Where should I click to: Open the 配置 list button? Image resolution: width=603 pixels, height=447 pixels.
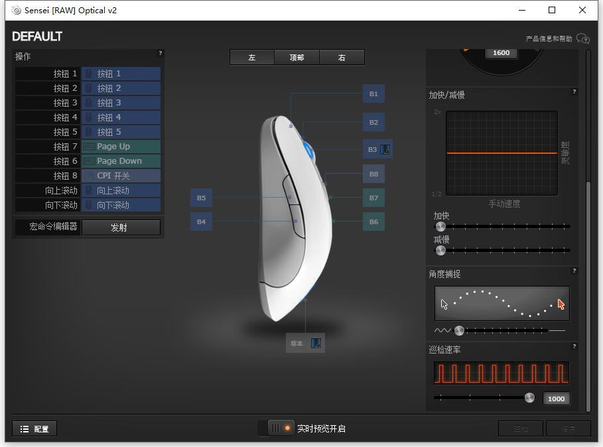pos(34,428)
